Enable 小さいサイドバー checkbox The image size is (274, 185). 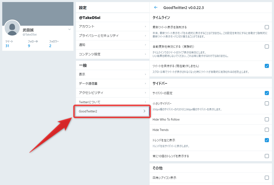coord(267,103)
